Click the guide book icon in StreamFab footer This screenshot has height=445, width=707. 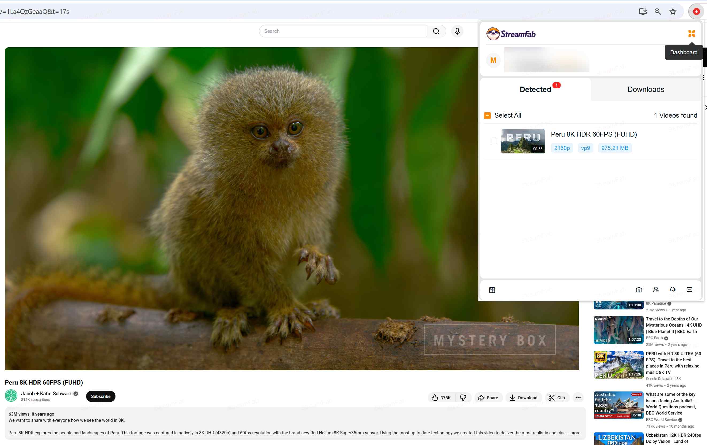tap(492, 290)
